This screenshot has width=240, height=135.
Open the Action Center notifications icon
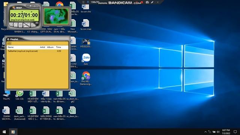click(235, 132)
